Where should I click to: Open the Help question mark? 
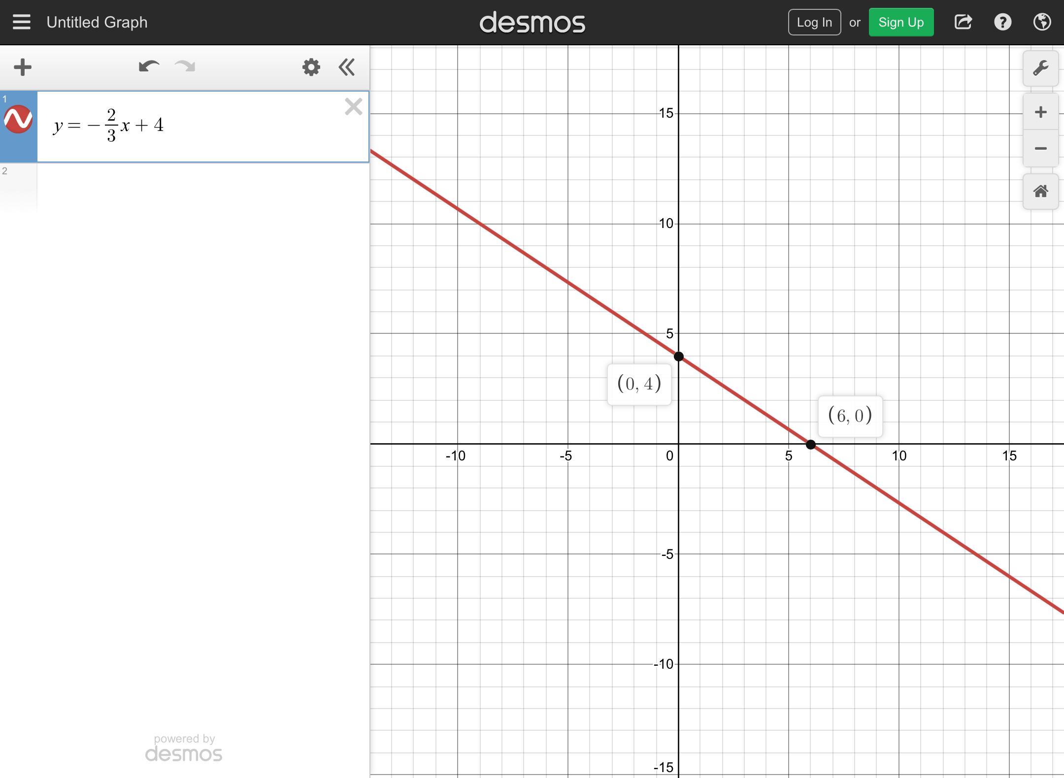[x=1002, y=22]
